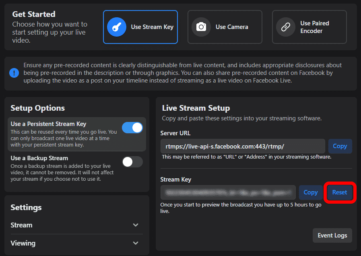This screenshot has height=256, width=361.
Task: Click 'Copy and paste these settings' text
Action: pos(242,118)
